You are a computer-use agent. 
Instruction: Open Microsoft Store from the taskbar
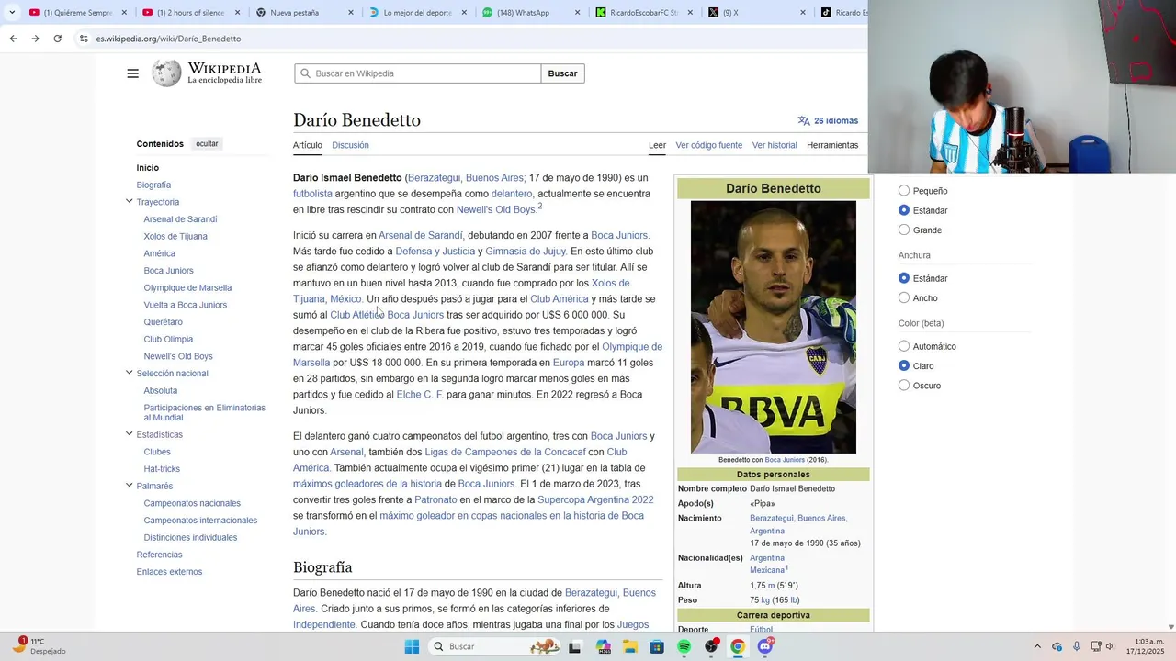[657, 646]
